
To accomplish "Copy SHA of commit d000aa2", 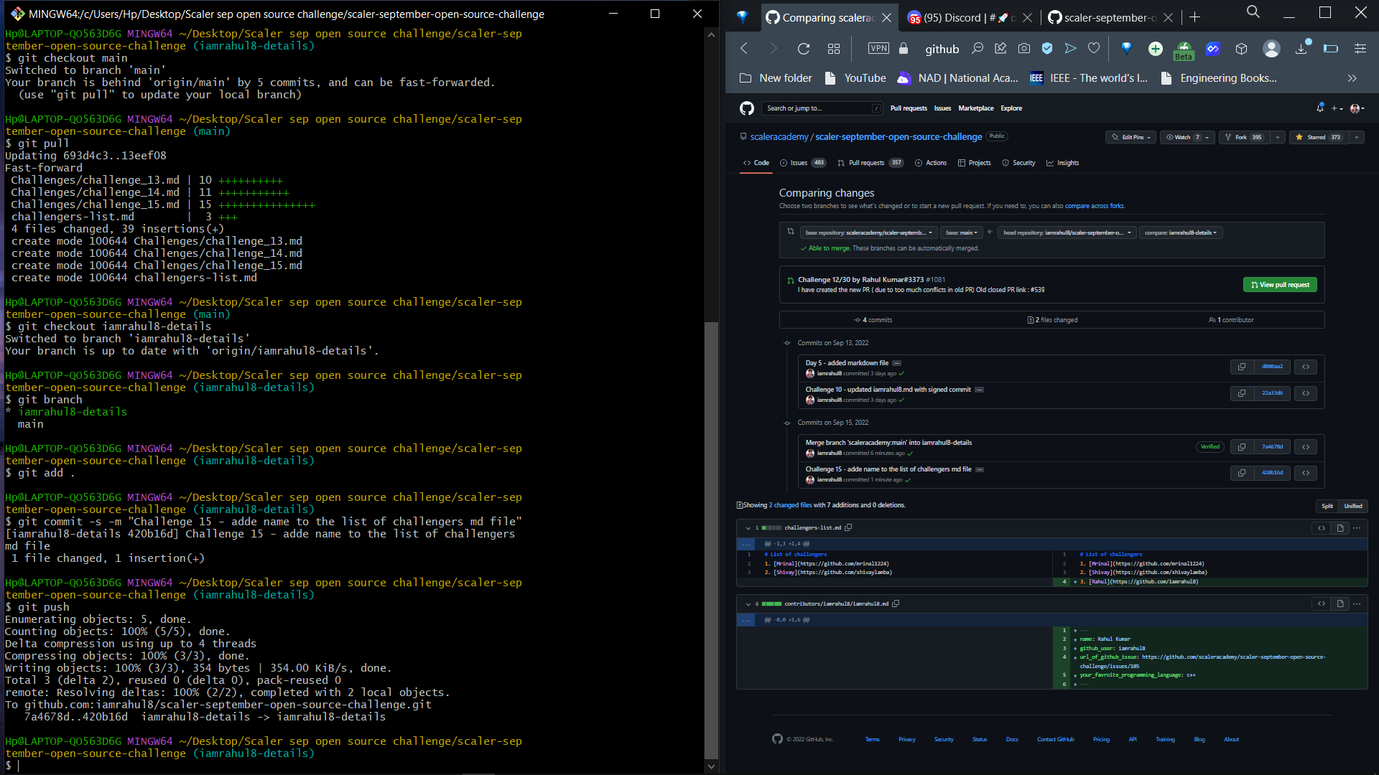I will coord(1241,367).
